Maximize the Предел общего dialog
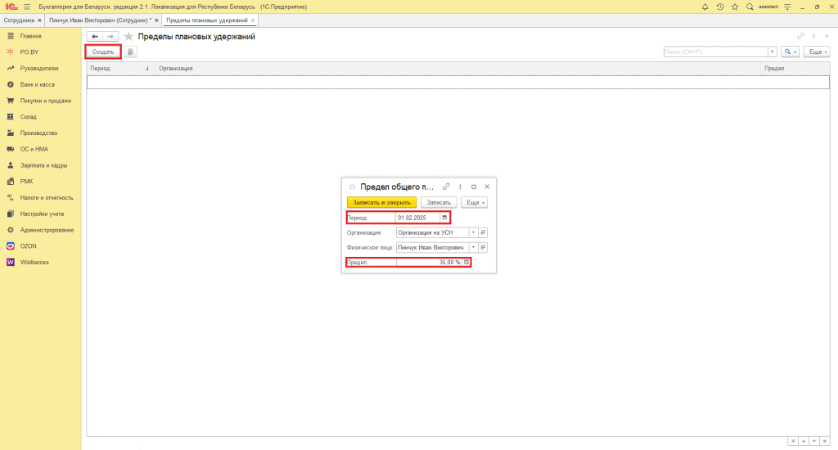 point(474,187)
